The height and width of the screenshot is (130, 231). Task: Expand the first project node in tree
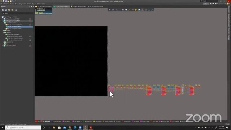click(x=3, y=19)
